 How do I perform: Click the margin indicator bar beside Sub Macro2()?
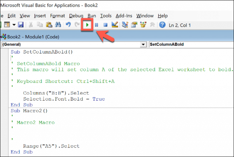coord(4,111)
